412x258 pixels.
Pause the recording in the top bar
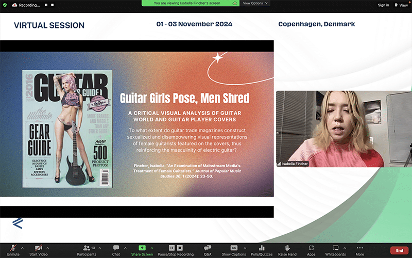(46, 5)
